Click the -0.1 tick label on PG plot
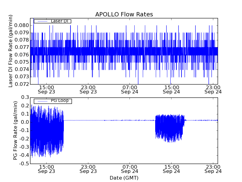Image resolution: width=242 pixels, height=182 pixels. (x=24, y=130)
